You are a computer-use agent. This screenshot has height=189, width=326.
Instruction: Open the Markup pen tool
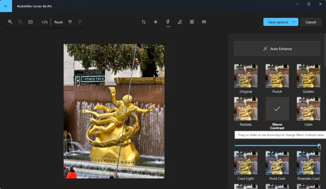(x=180, y=22)
